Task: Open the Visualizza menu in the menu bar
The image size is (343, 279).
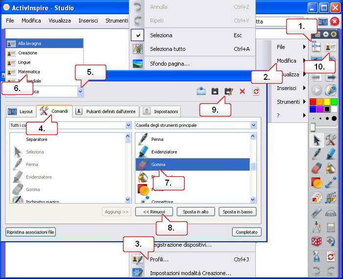Action: 59,21
